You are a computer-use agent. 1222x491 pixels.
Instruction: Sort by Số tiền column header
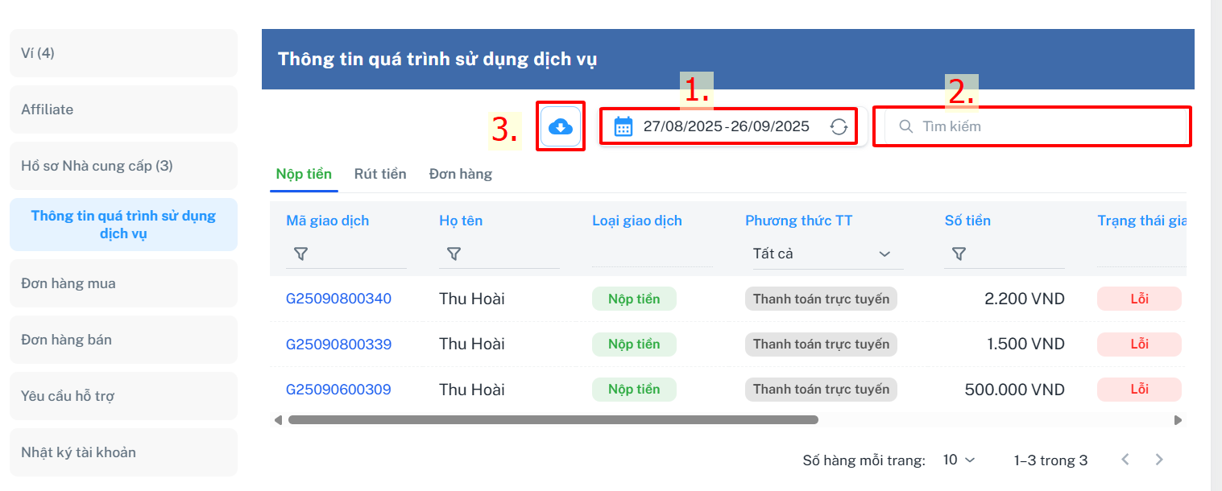[x=967, y=221]
